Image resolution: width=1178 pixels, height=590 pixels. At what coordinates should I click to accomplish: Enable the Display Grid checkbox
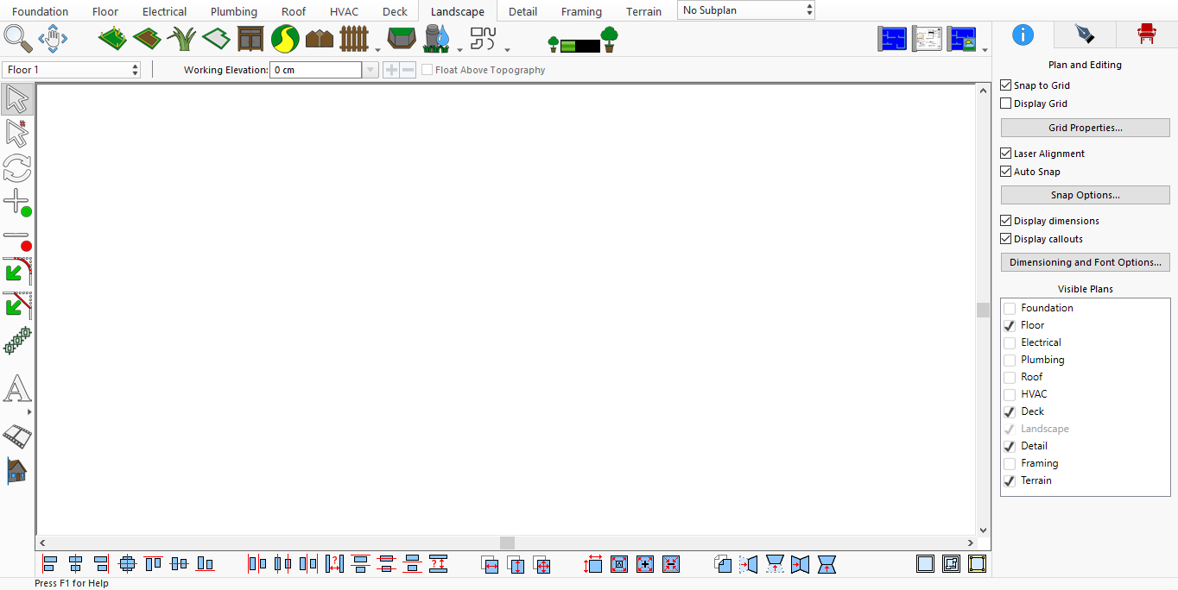1005,104
